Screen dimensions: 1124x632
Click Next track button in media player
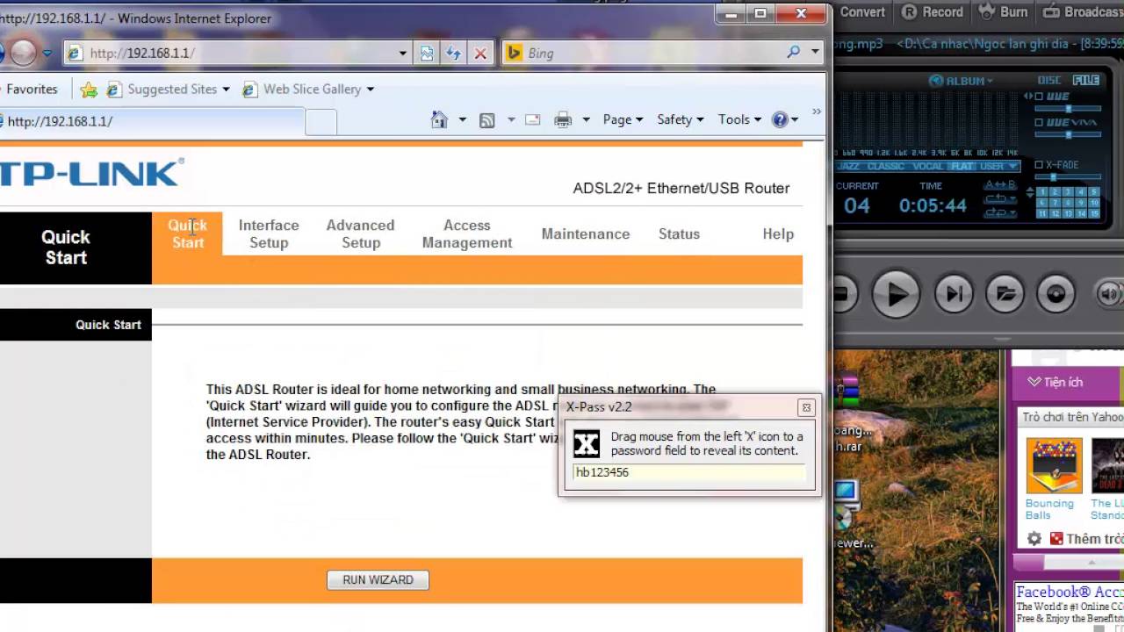pyautogui.click(x=955, y=294)
